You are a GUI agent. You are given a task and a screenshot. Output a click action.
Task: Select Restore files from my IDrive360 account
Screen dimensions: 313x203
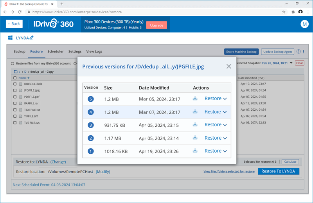13,63
